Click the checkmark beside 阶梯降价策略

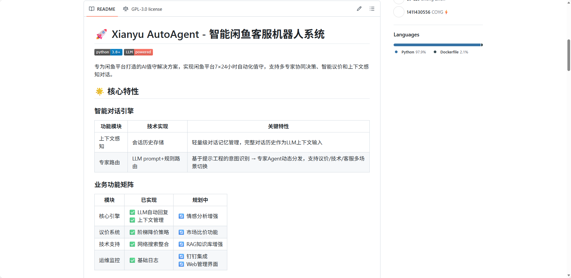(132, 232)
